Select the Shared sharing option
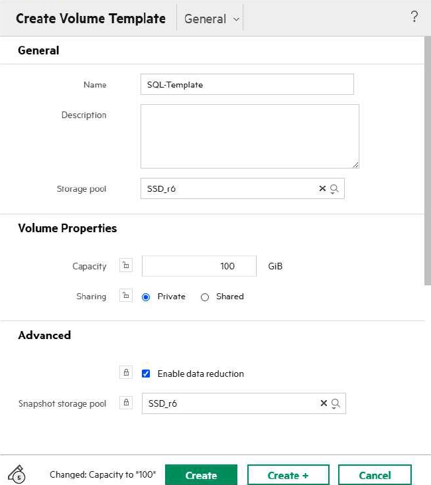The width and height of the screenshot is (431, 485). click(205, 297)
